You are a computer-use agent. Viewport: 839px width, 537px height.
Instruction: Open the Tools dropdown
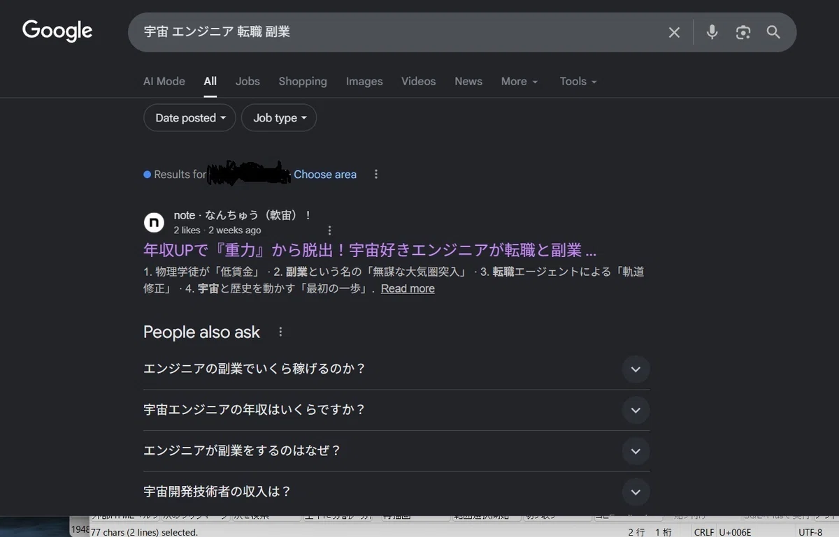[578, 82]
